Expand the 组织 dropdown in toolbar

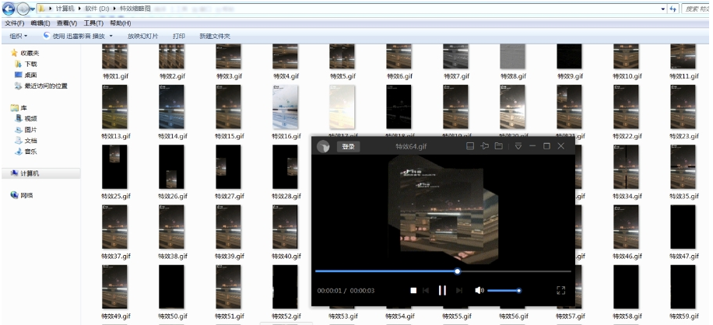pos(18,36)
